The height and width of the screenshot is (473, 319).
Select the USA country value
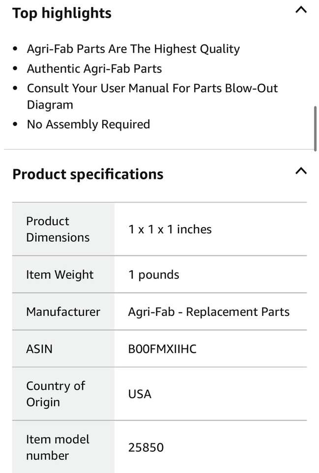(x=140, y=394)
